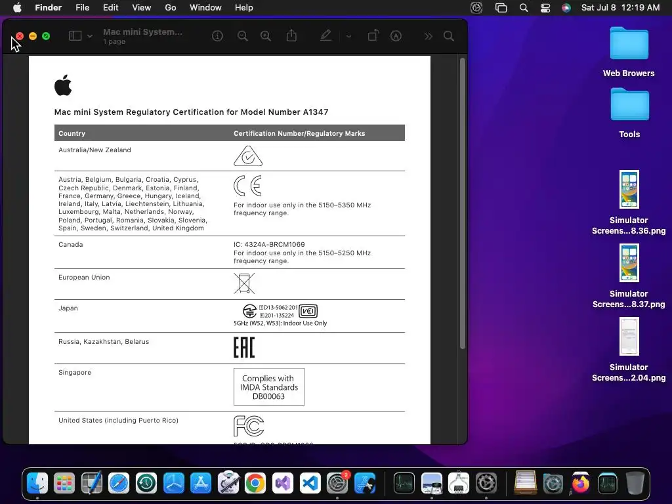Zoom in on the PDF page

pyautogui.click(x=266, y=36)
